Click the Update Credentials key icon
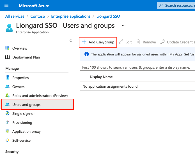195x156 pixels. coord(163,42)
